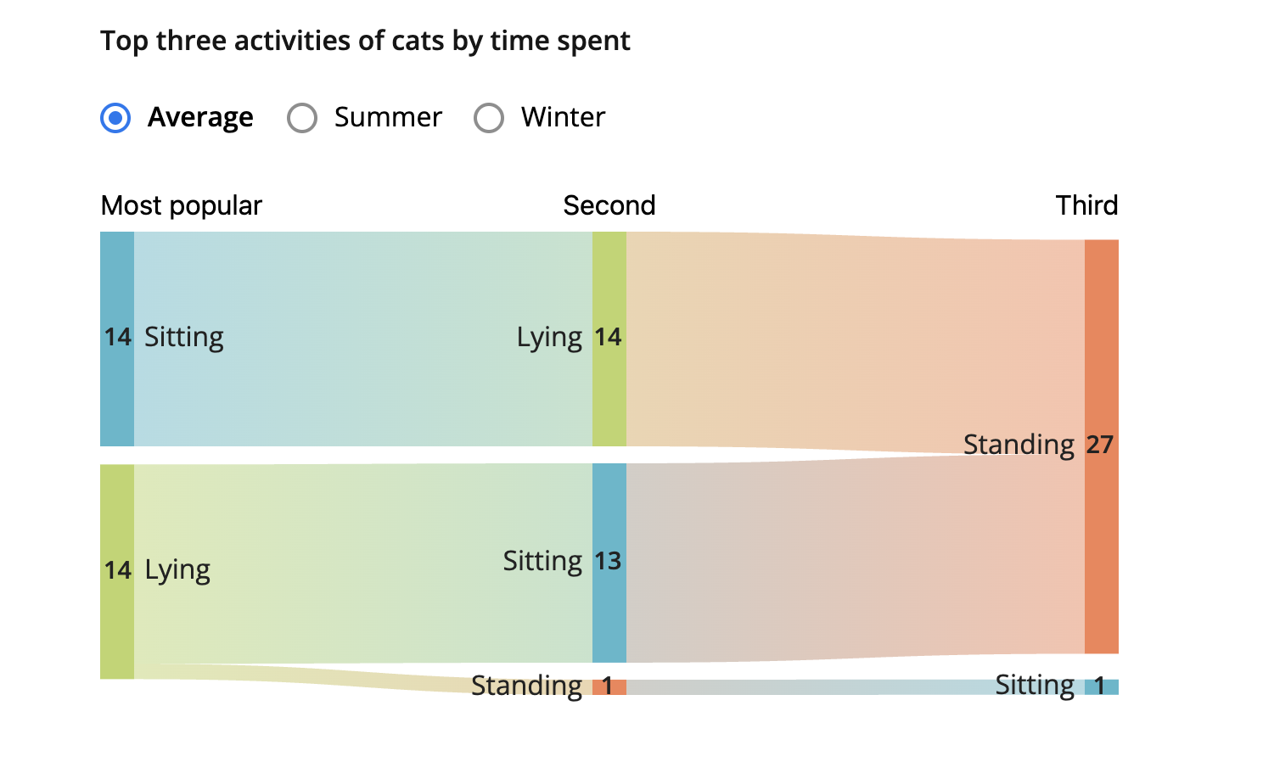Click the Third column header
1263x762 pixels.
[x=1086, y=205]
